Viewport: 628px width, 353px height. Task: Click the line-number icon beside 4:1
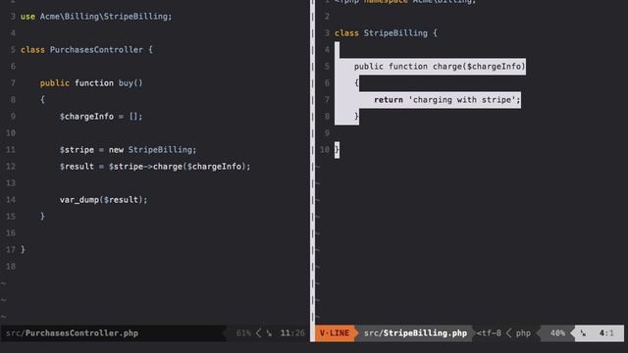click(x=583, y=333)
